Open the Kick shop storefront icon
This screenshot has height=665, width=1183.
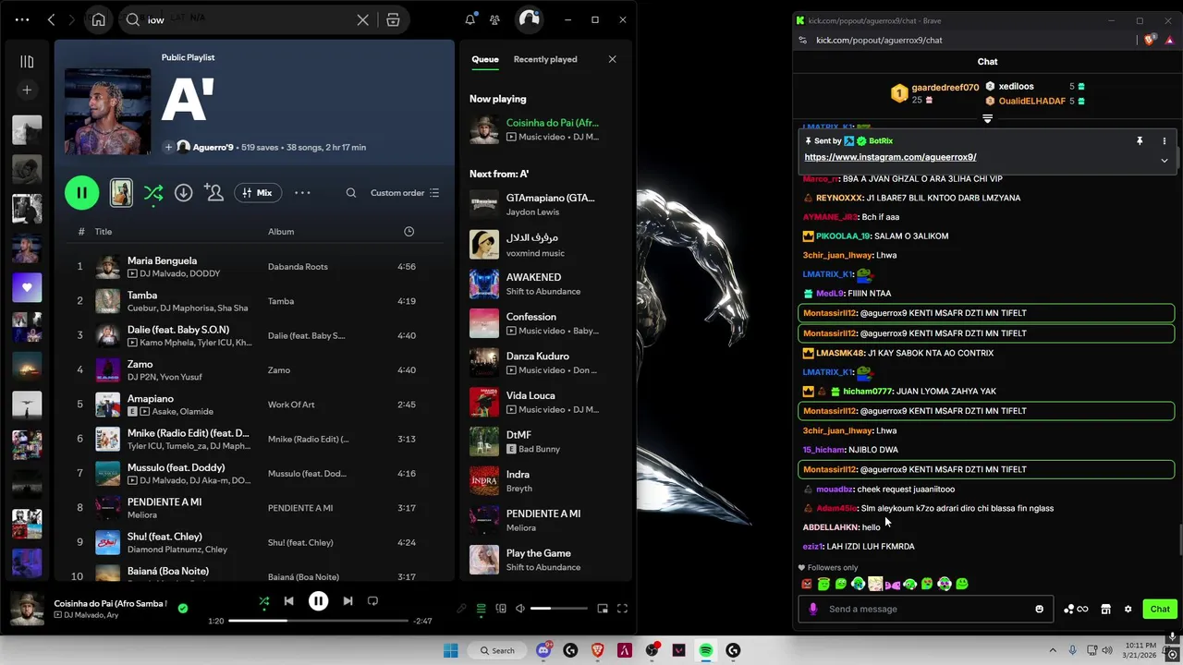1105,610
